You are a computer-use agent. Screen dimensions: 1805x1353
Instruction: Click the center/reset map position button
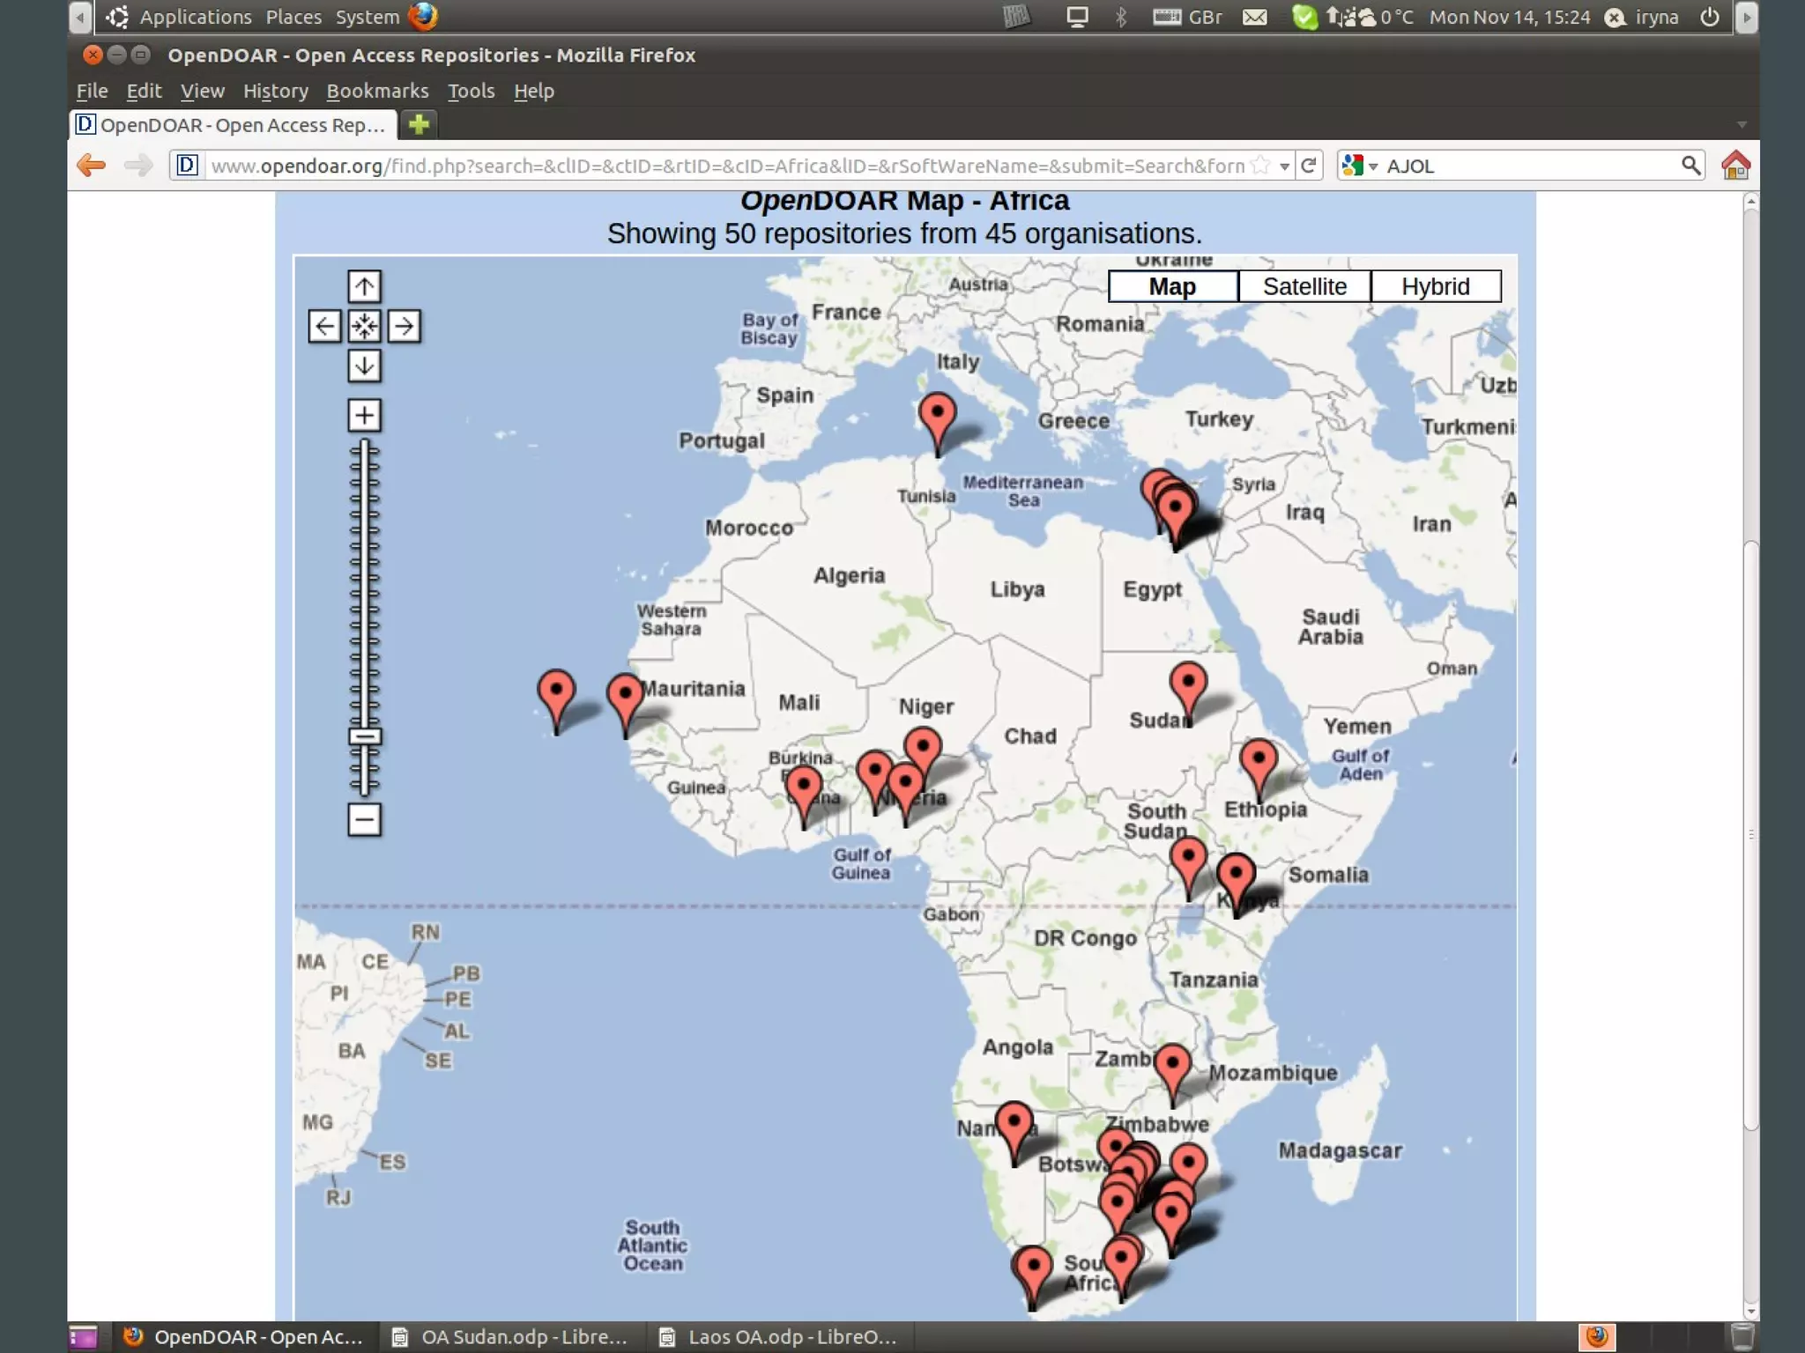[x=364, y=327]
